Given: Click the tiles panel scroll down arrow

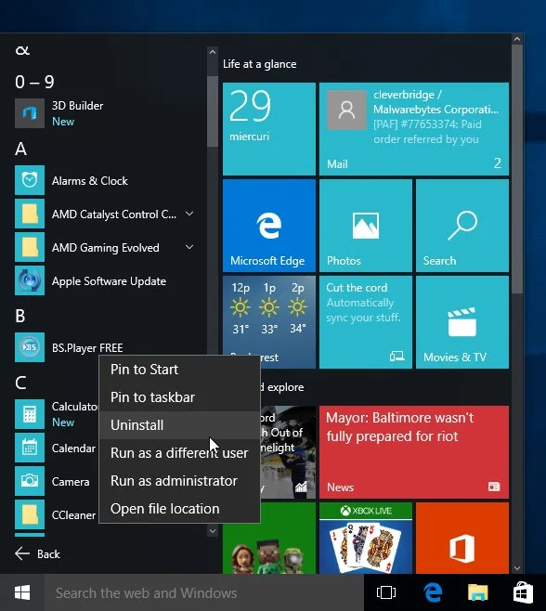Looking at the screenshot, I should pyautogui.click(x=517, y=568).
